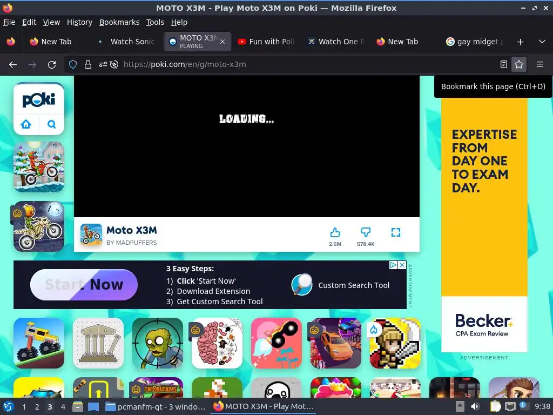
Task: Open the pixel knight game thumbnail
Action: (395, 343)
